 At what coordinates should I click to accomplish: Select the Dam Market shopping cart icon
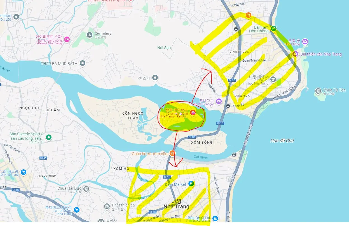coord(191,183)
